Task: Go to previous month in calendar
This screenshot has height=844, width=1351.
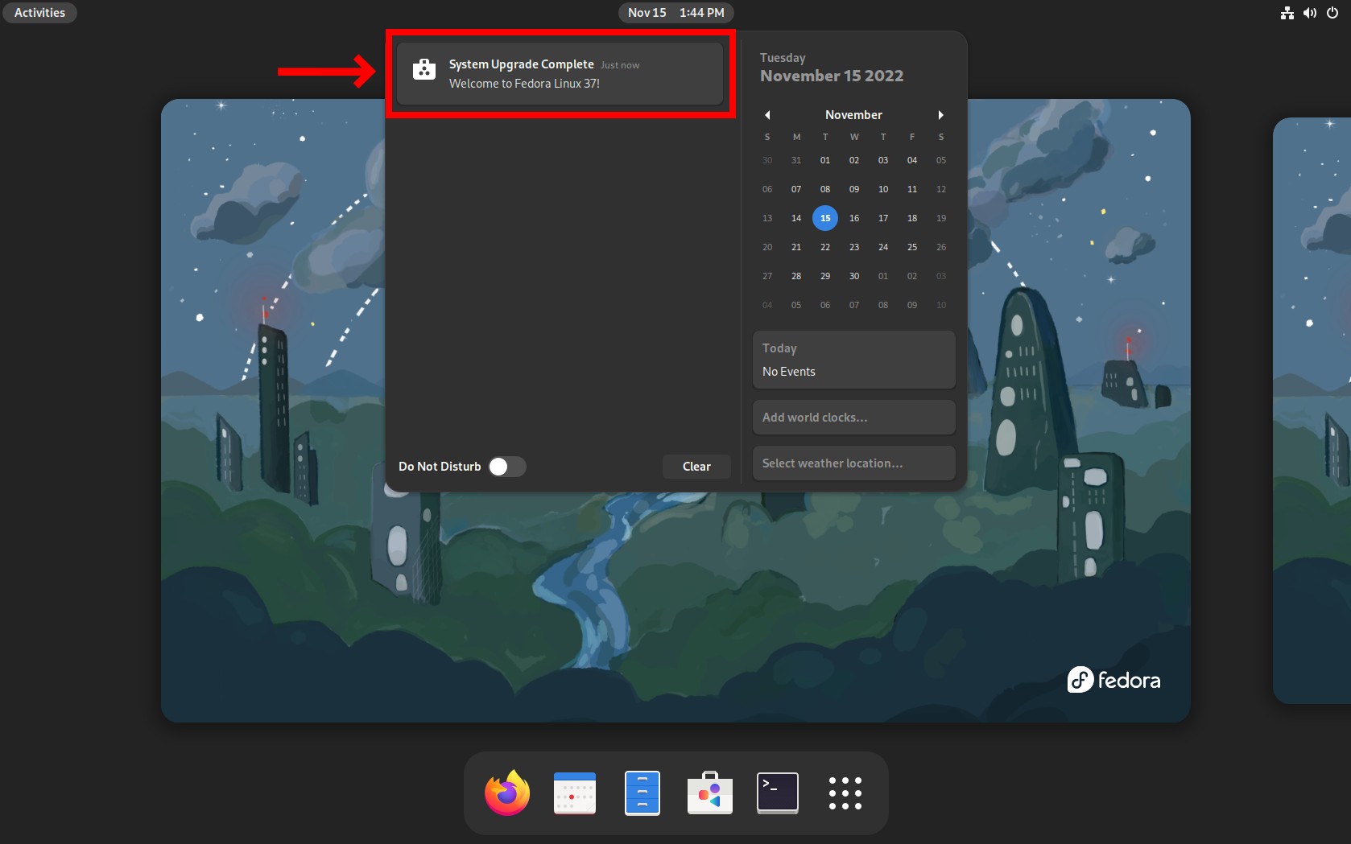Action: [767, 115]
